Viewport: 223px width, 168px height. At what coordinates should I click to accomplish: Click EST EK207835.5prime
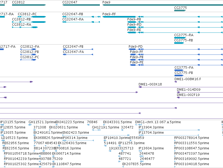(137, 164)
